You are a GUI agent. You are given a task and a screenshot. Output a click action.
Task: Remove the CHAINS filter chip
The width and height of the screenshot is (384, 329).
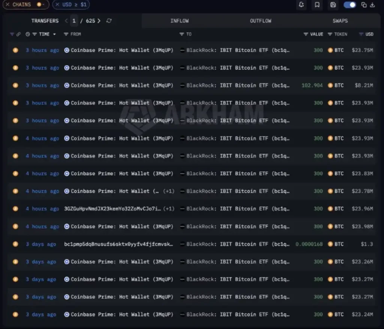tap(7, 5)
